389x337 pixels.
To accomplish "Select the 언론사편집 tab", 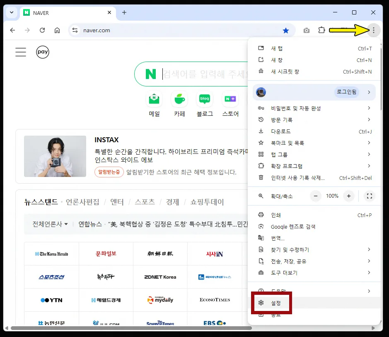I will pos(82,202).
